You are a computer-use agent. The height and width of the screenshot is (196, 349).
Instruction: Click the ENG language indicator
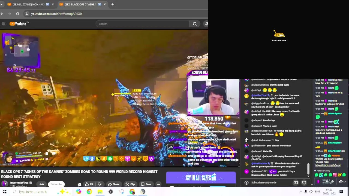tap(317, 192)
